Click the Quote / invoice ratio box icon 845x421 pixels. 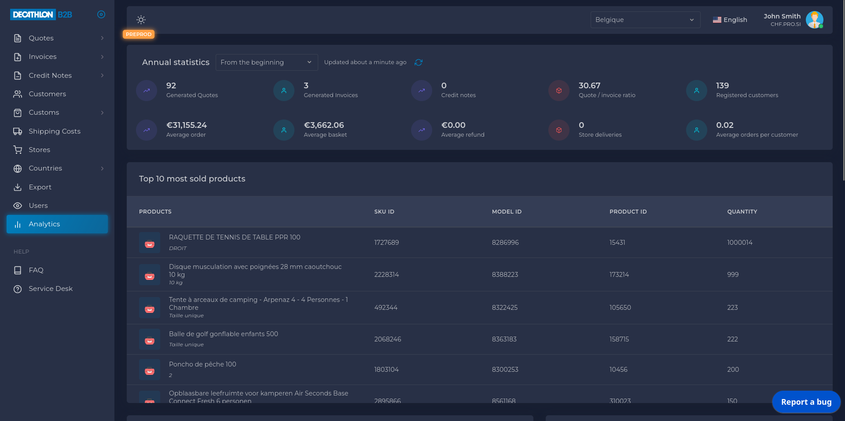pyautogui.click(x=558, y=91)
